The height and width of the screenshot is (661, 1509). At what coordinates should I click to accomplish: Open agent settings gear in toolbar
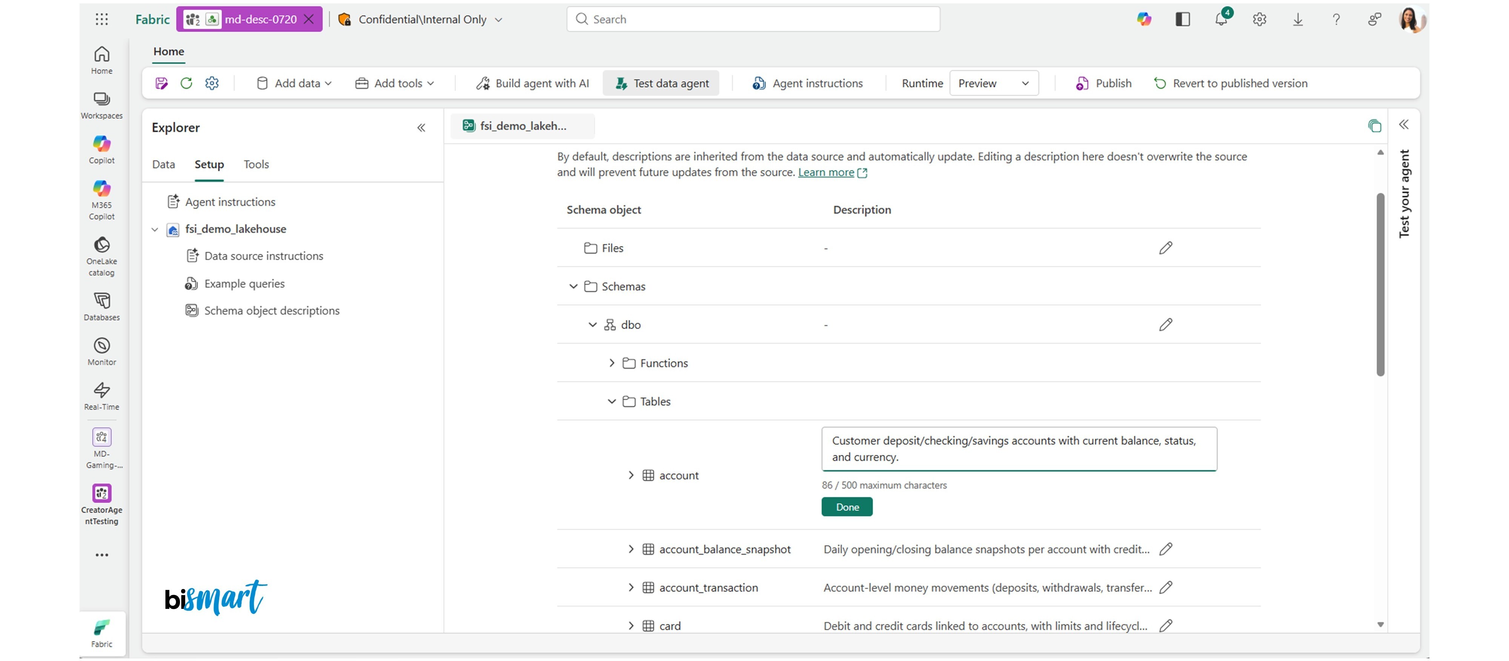click(x=212, y=83)
